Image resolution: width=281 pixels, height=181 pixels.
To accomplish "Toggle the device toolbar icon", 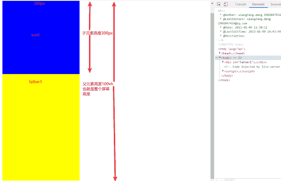I will click(226, 4).
